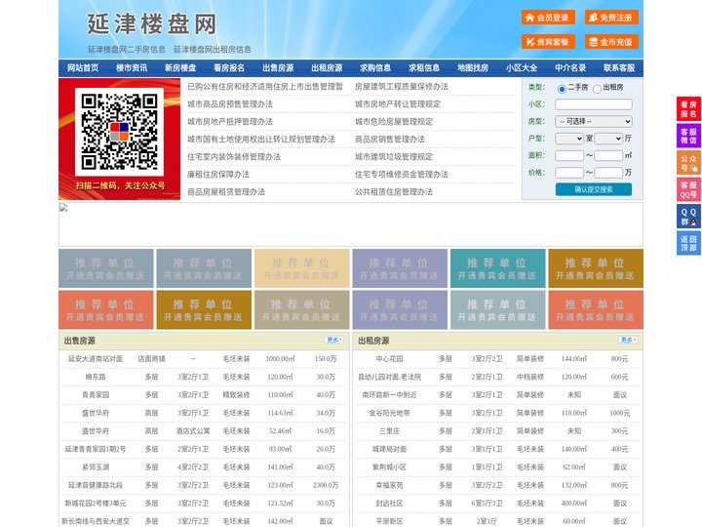Open 看房报名 nav item
Image resolution: width=702 pixels, height=527 pixels.
[229, 68]
